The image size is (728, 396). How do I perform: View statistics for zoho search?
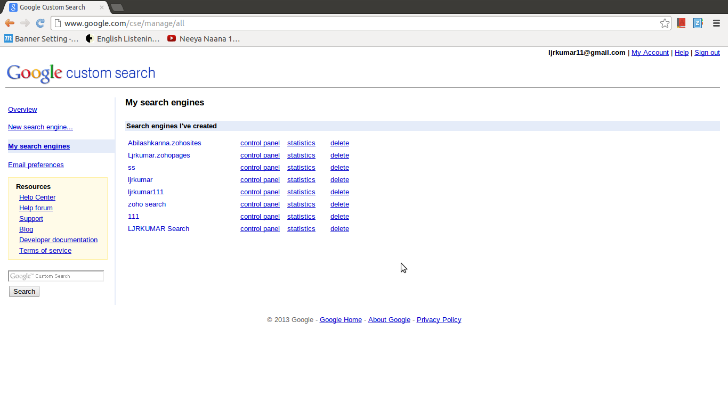click(x=301, y=204)
